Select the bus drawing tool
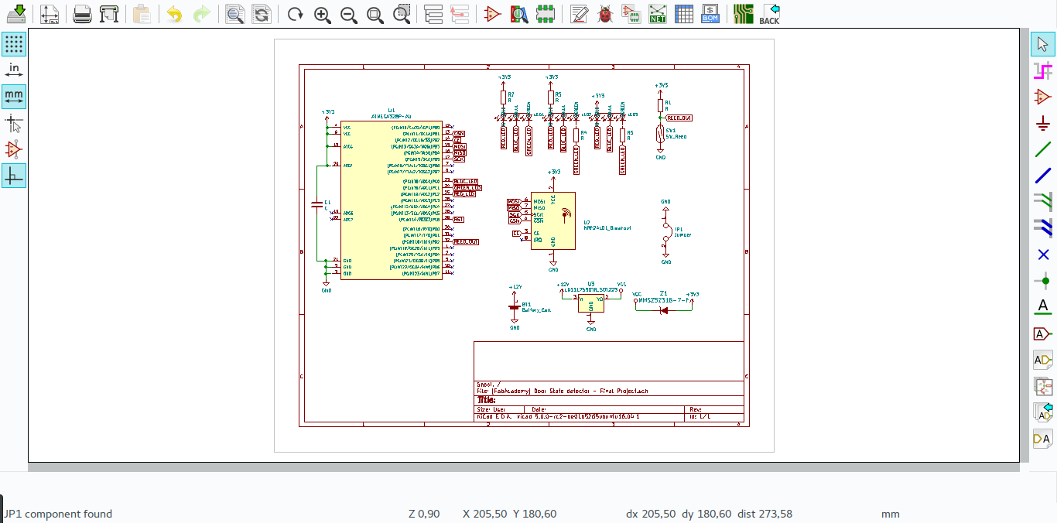 click(1043, 176)
